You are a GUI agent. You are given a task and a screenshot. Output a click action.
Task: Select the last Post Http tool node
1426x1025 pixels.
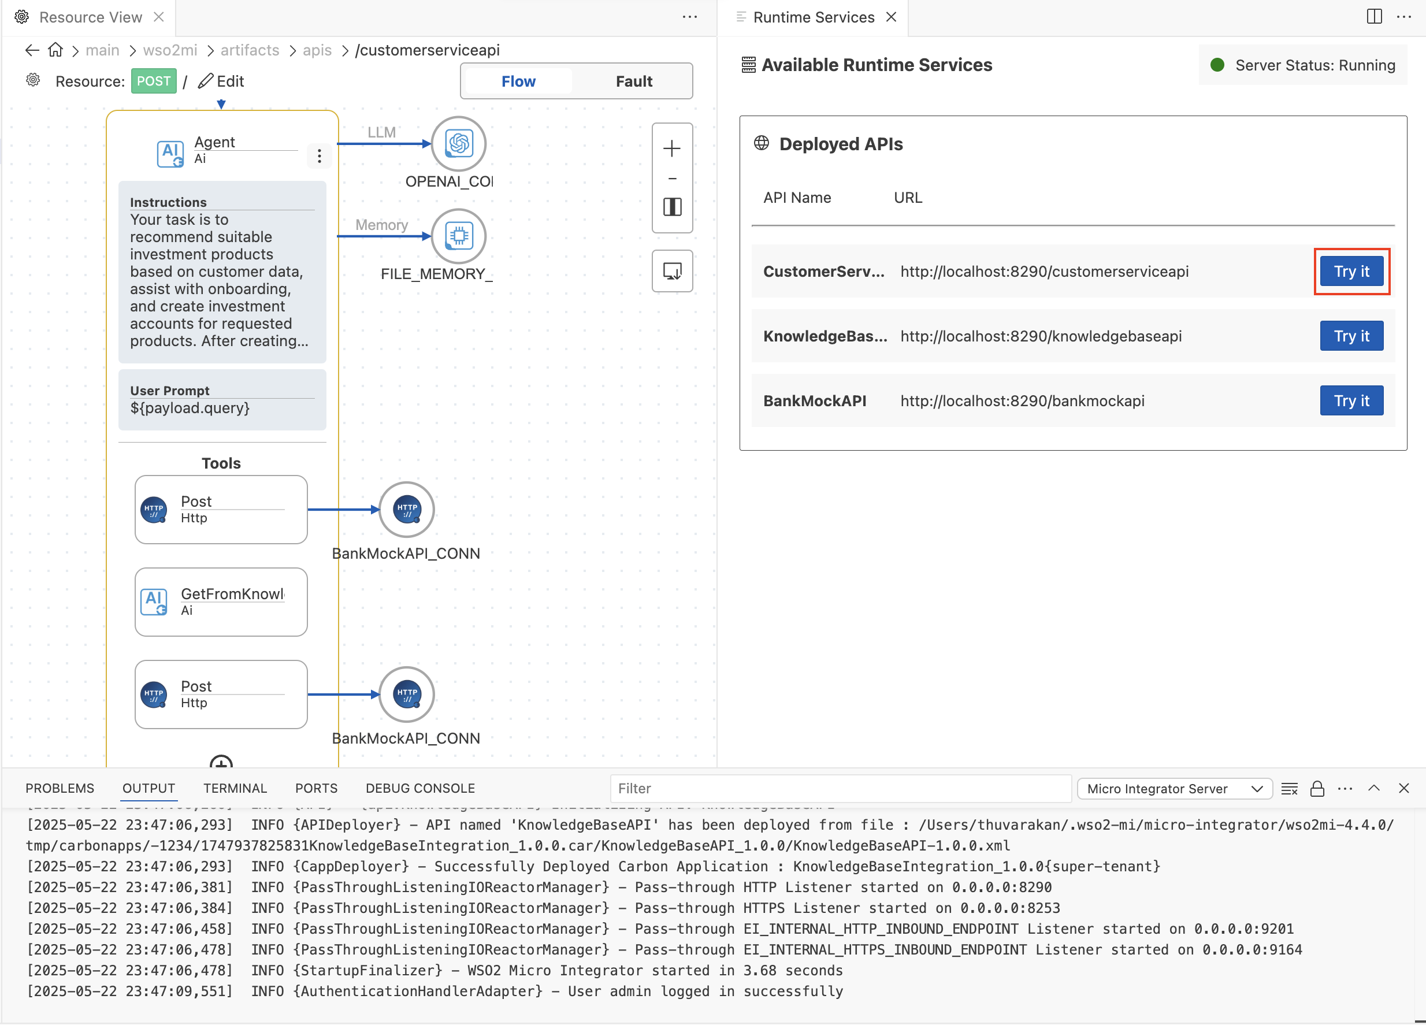pos(221,695)
